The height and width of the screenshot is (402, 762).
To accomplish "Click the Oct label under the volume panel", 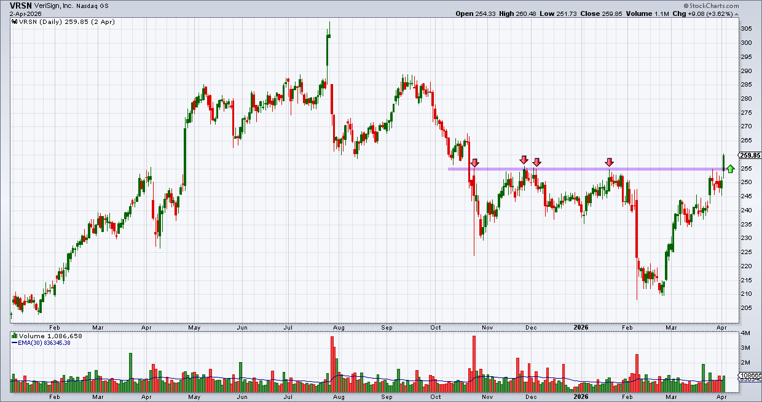I will [x=437, y=398].
